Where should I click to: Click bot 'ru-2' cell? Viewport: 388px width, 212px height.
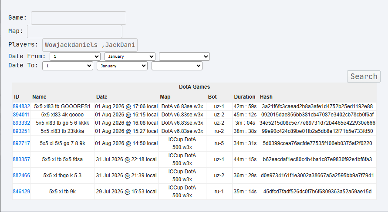[219, 131]
